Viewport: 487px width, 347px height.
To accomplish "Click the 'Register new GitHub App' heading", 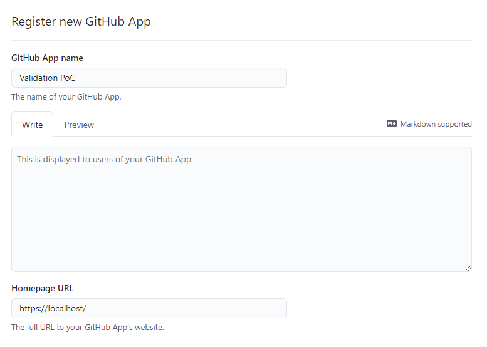I will coord(81,22).
